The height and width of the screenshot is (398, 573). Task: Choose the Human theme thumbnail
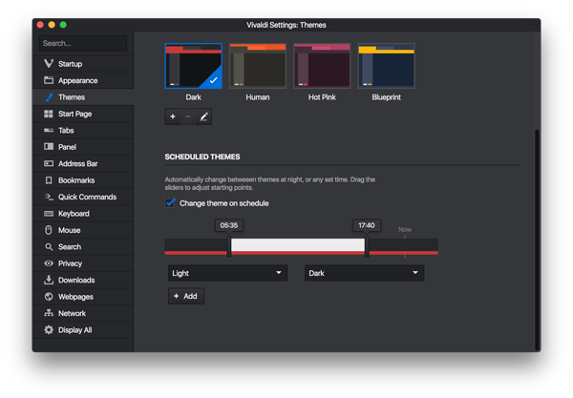click(x=258, y=66)
